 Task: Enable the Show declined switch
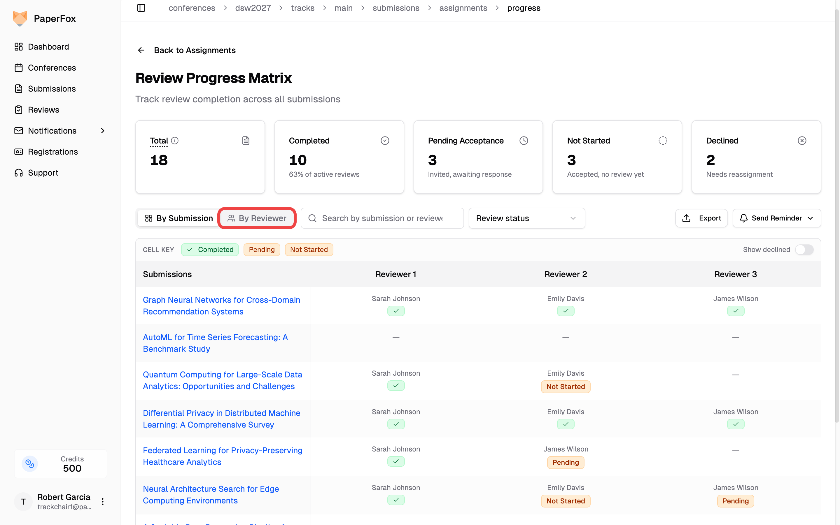pyautogui.click(x=804, y=250)
